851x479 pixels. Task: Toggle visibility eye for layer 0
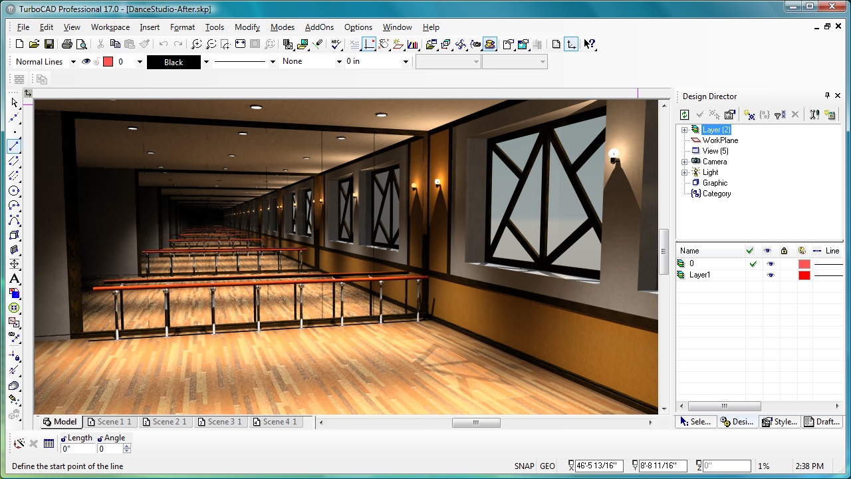pyautogui.click(x=771, y=264)
